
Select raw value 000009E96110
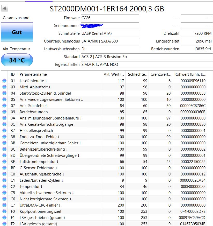click(x=193, y=81)
